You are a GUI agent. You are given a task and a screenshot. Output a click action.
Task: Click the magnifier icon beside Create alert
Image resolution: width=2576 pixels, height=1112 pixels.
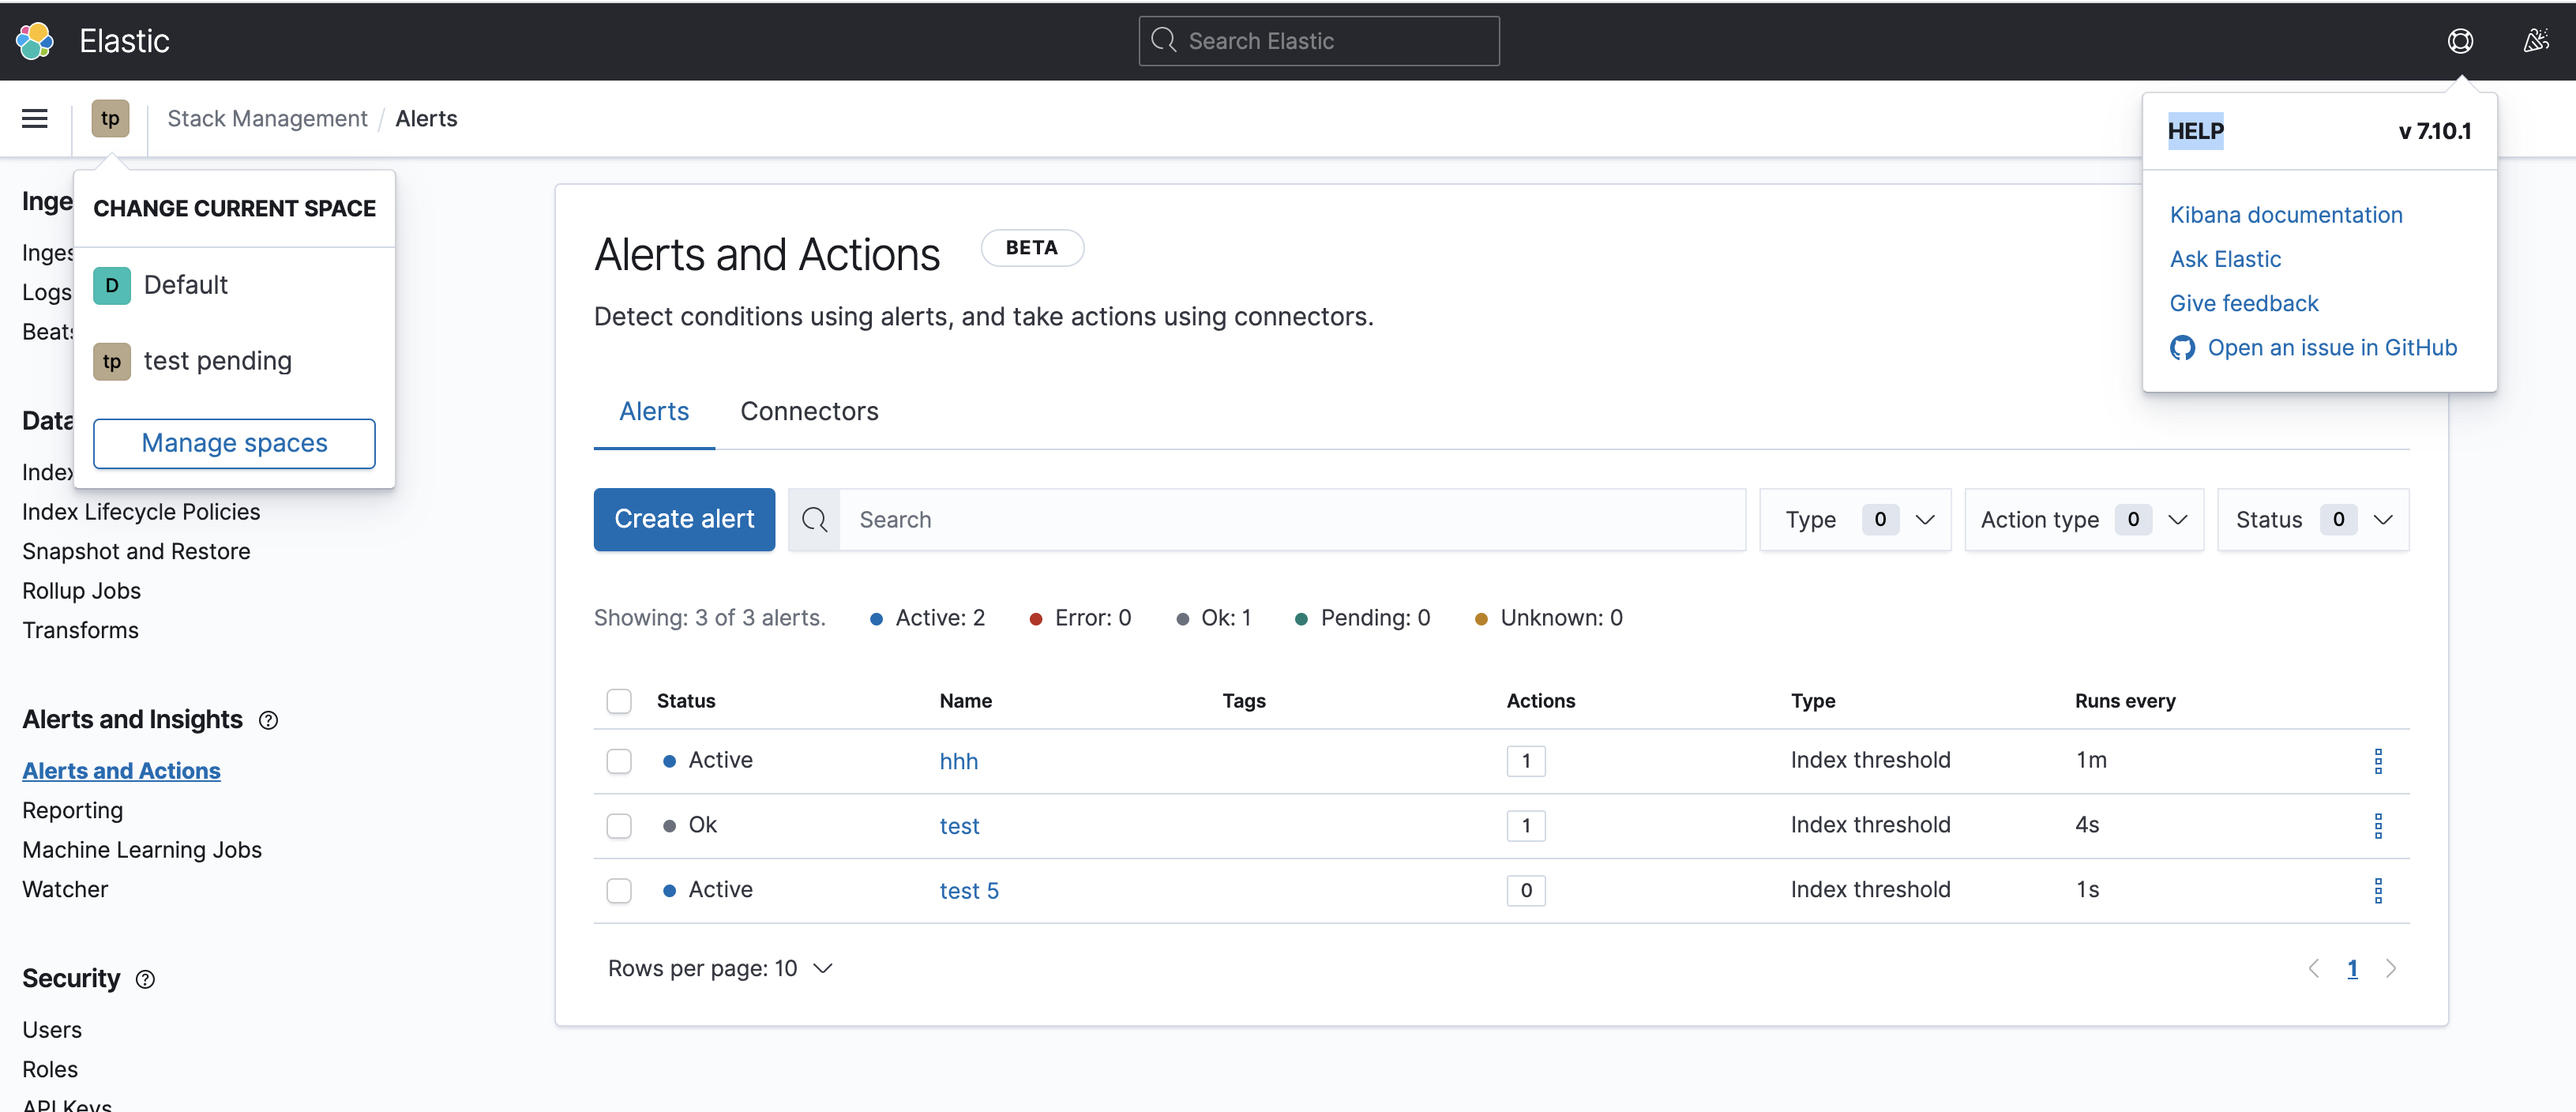(x=815, y=519)
